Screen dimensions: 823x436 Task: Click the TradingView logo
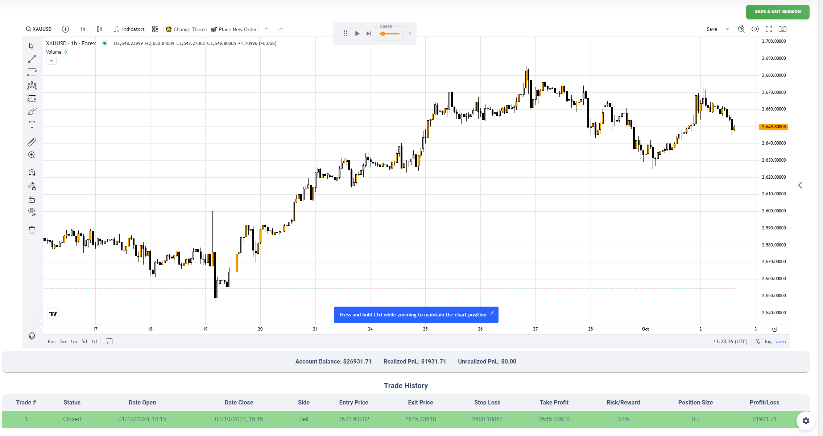click(x=53, y=313)
